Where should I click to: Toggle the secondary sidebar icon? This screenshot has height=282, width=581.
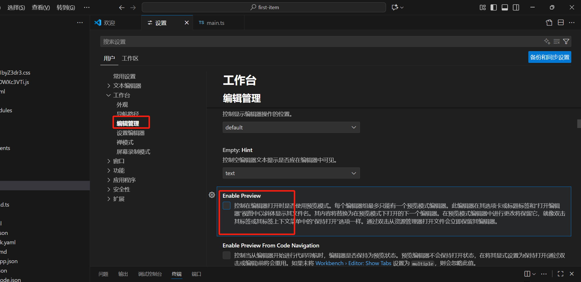516,7
